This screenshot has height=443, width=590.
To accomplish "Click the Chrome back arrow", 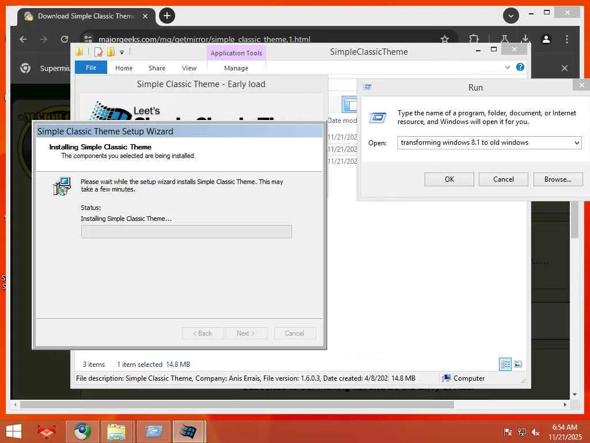I will tap(23, 39).
